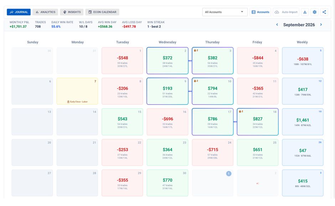Image resolution: width=335 pixels, height=206 pixels.
Task: Click the Daily Win Rate 55.6% value
Action: pos(56,26)
